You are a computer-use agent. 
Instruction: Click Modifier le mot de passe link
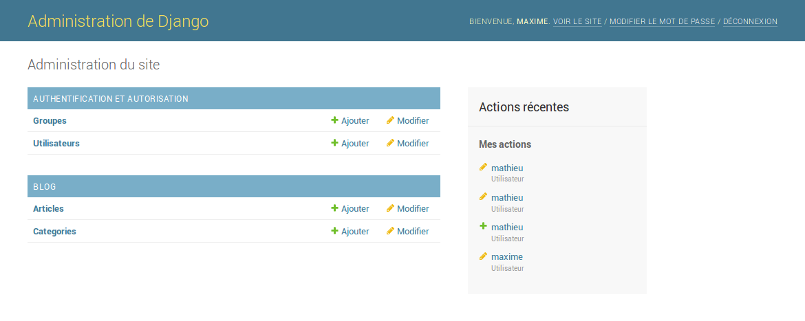tap(663, 21)
